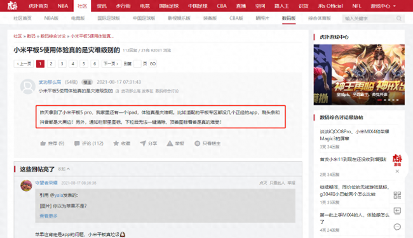
Task: Open the 中国足球 nav item
Action: coord(198,6)
